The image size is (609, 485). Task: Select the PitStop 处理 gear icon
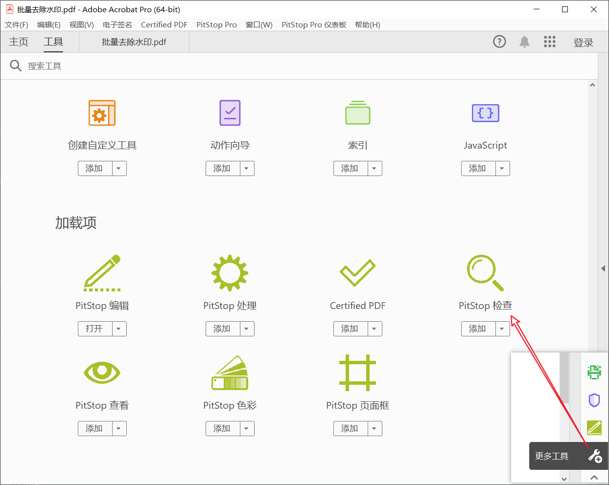coord(230,273)
